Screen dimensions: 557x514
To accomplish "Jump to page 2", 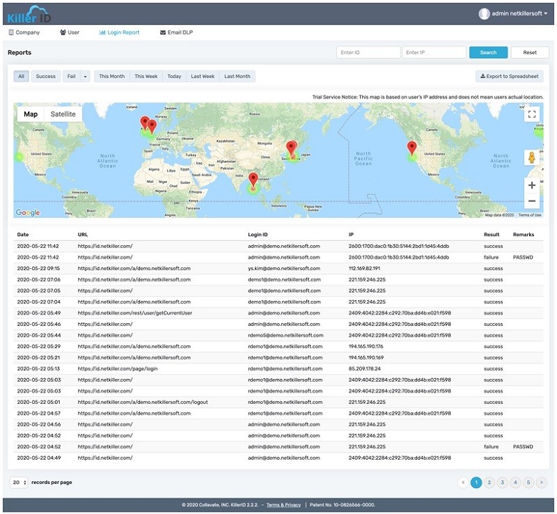I will (489, 483).
